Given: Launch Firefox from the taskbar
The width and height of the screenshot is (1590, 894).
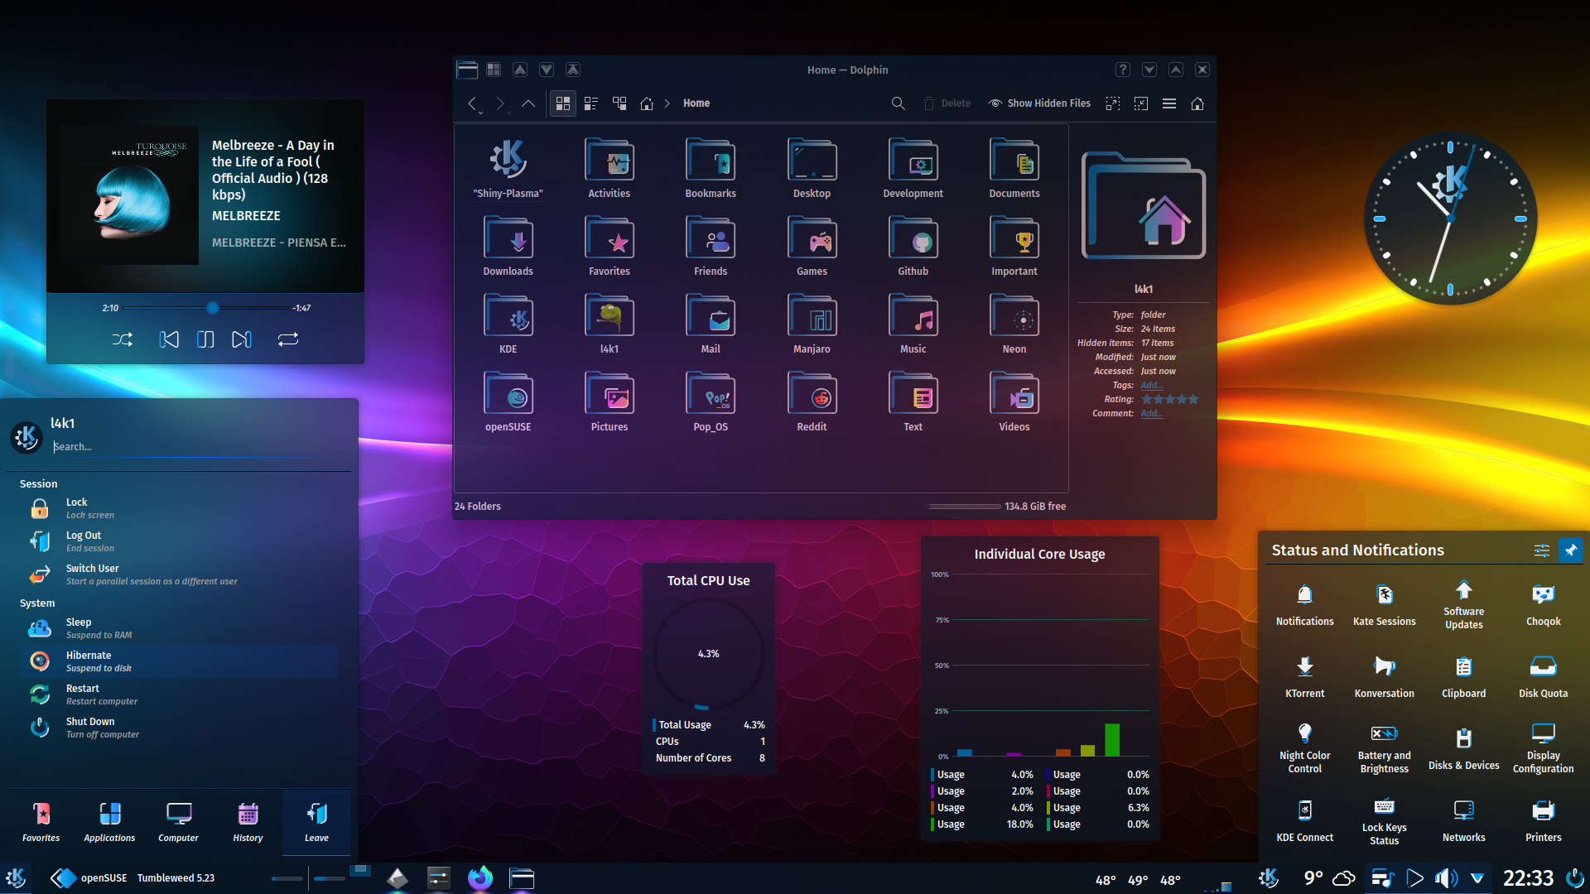Looking at the screenshot, I should point(479,878).
